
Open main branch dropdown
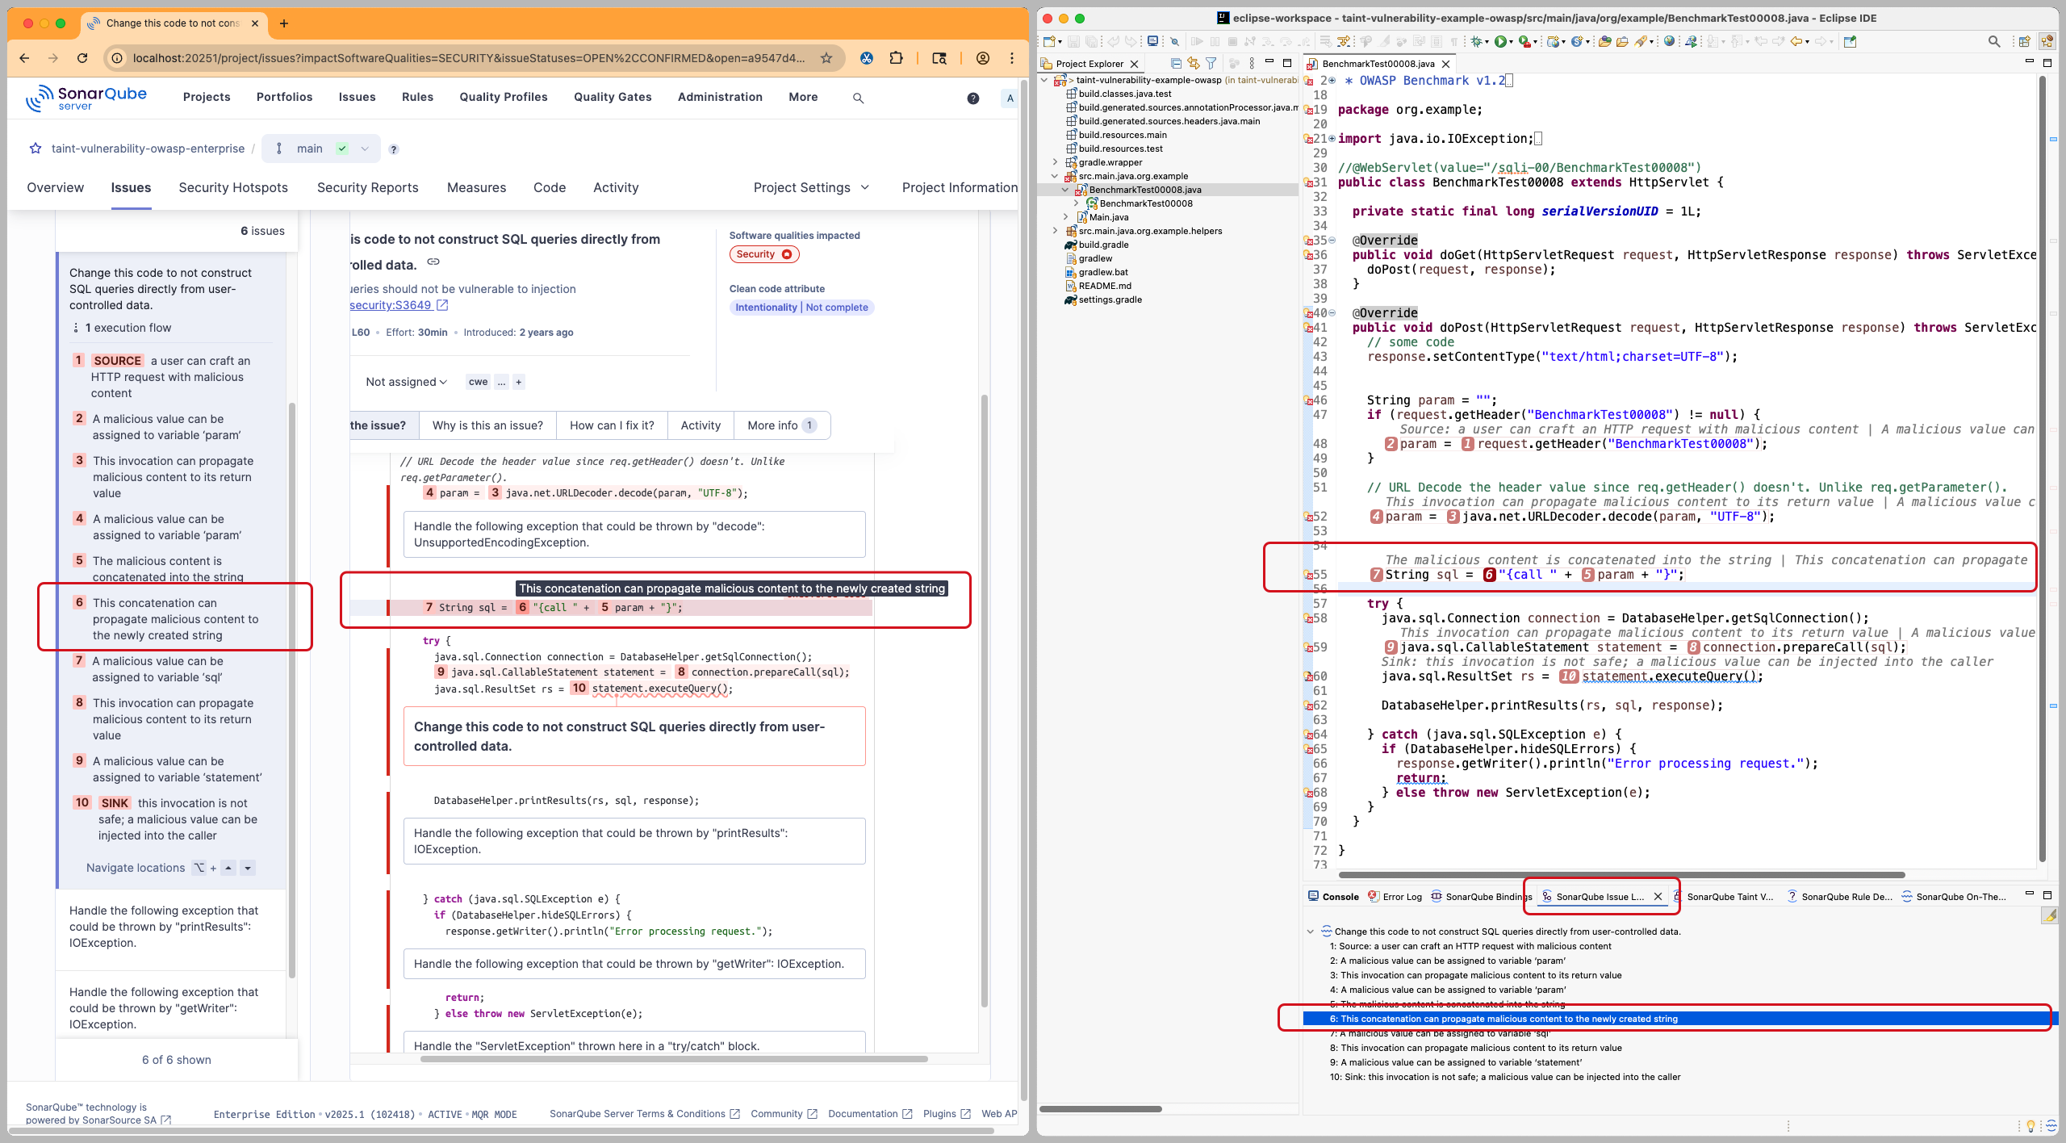[x=321, y=149]
